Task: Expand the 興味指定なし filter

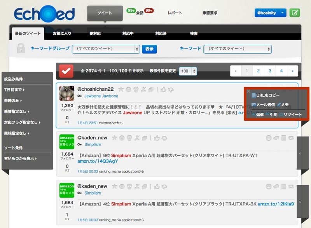Action: (17, 133)
